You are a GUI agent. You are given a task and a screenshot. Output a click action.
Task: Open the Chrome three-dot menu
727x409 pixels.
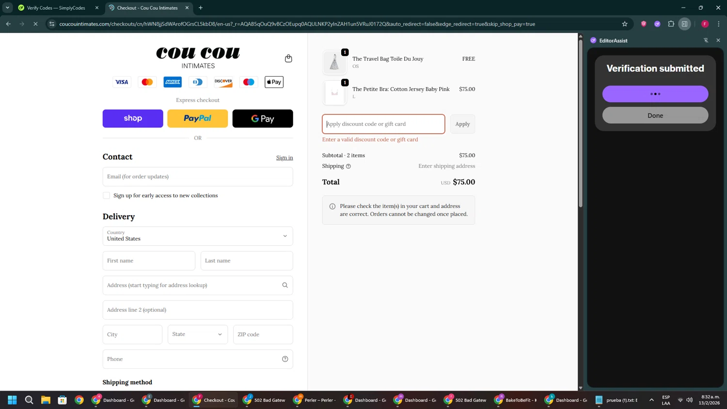coord(719,24)
